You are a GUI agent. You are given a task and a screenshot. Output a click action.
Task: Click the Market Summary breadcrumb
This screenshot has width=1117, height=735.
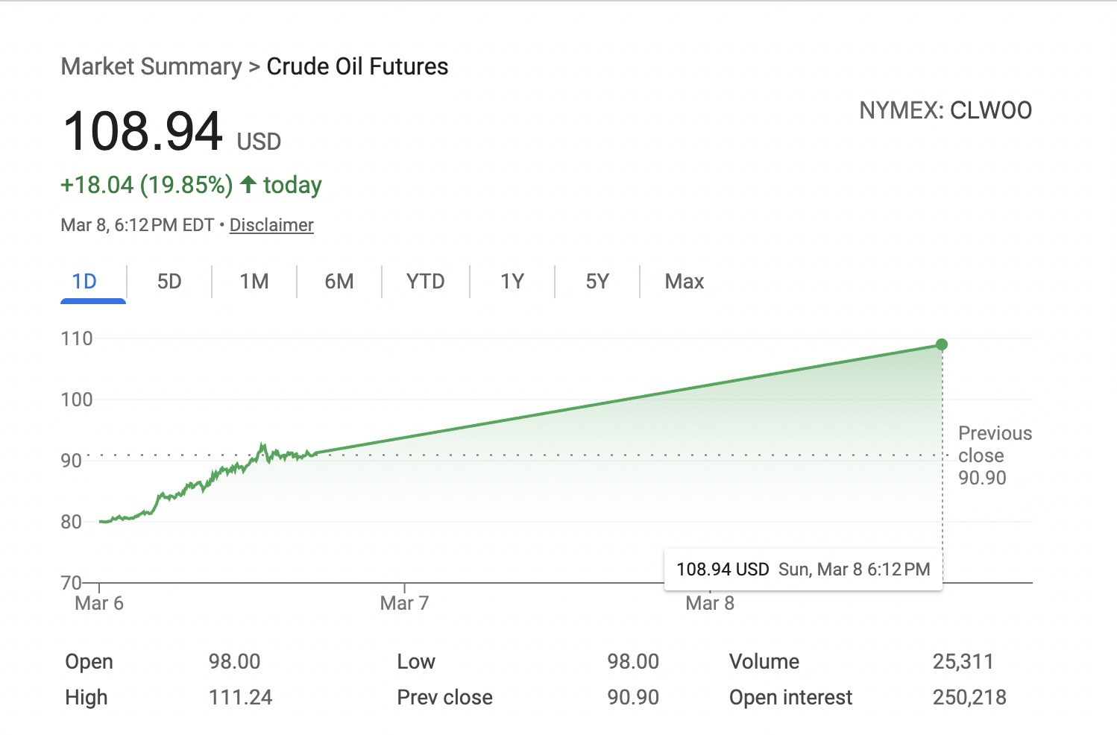151,66
